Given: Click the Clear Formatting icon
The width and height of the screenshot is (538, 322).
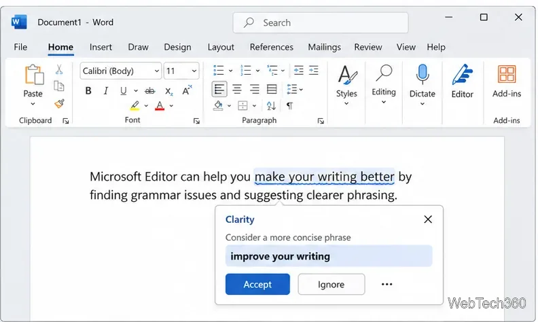Looking at the screenshot, I should (x=187, y=90).
